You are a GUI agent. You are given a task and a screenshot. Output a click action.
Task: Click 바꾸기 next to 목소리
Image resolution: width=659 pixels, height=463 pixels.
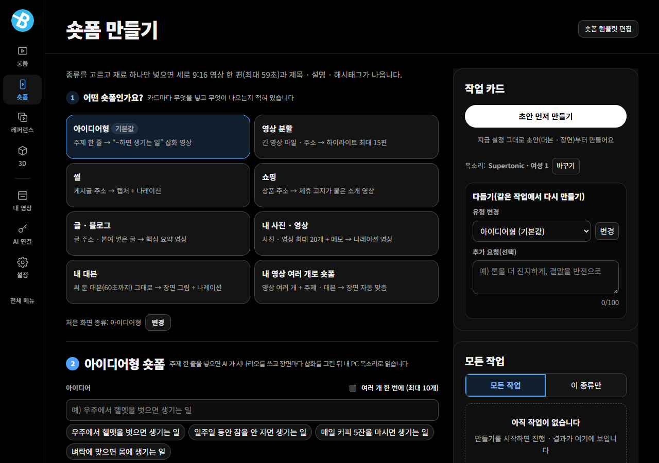566,166
